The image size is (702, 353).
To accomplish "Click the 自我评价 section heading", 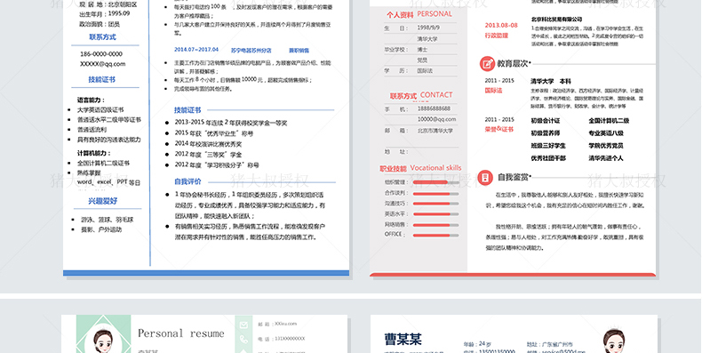I will (187, 181).
